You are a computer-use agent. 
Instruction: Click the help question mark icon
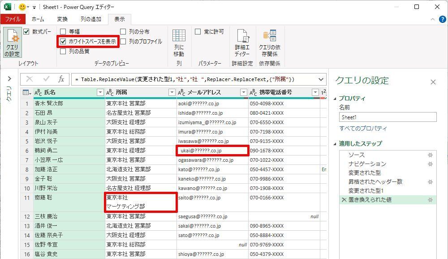(432, 20)
